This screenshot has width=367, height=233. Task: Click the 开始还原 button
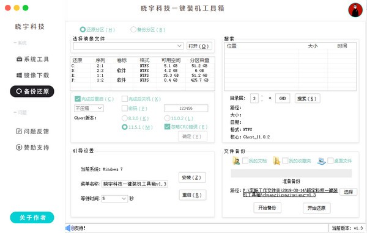coord(316,208)
